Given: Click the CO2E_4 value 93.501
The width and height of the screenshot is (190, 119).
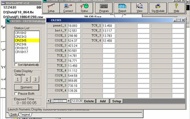Looking at the screenshot, I should (x=74, y=51).
